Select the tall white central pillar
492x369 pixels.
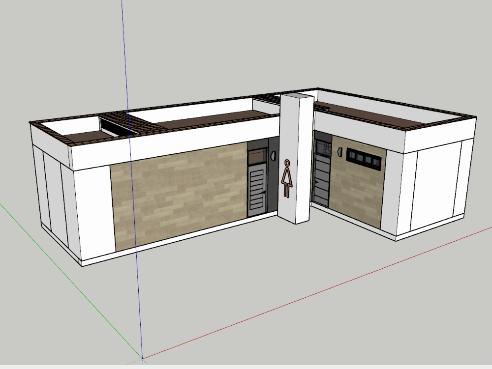click(295, 162)
